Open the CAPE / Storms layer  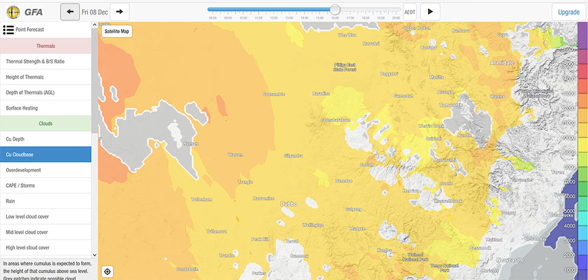coord(45,185)
